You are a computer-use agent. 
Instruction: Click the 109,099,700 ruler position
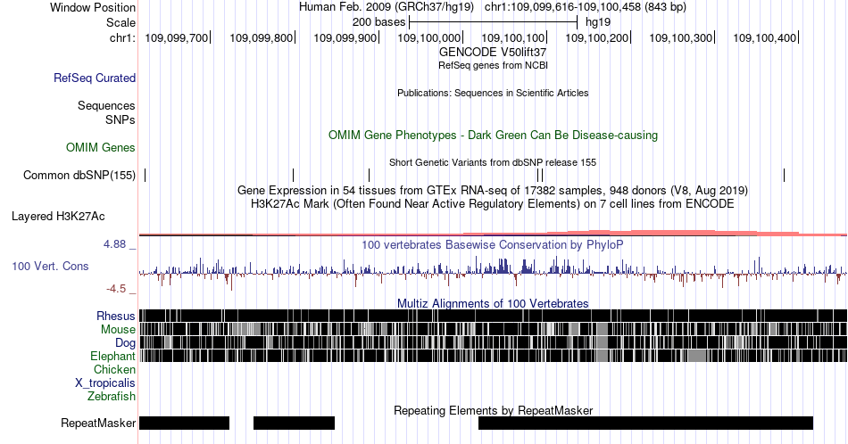click(177, 37)
